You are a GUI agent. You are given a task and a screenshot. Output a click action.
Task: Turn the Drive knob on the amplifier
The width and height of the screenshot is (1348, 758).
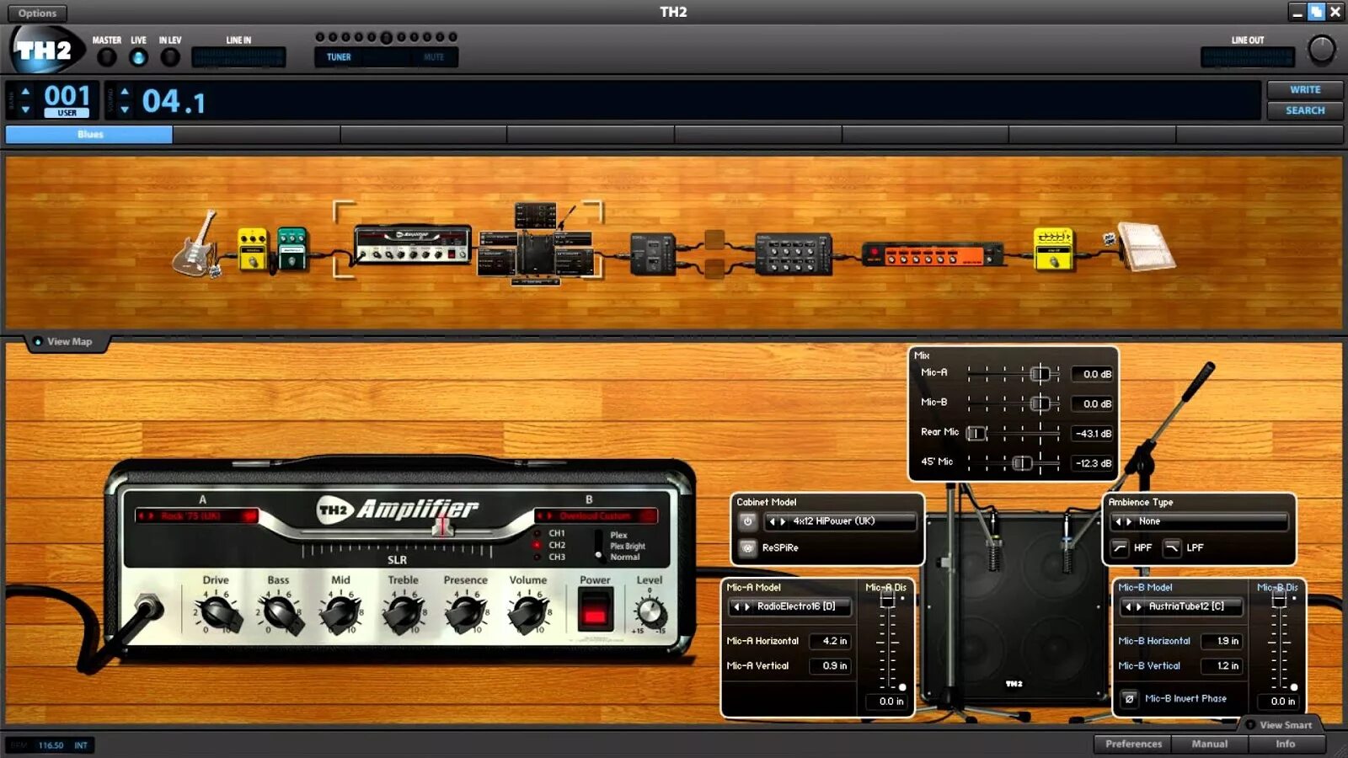pos(217,612)
